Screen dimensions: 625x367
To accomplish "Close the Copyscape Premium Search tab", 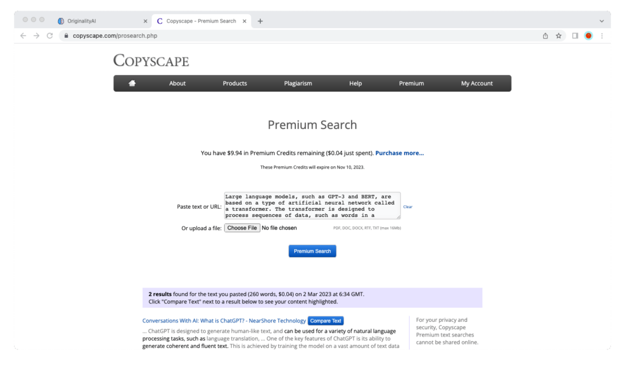I will point(244,21).
